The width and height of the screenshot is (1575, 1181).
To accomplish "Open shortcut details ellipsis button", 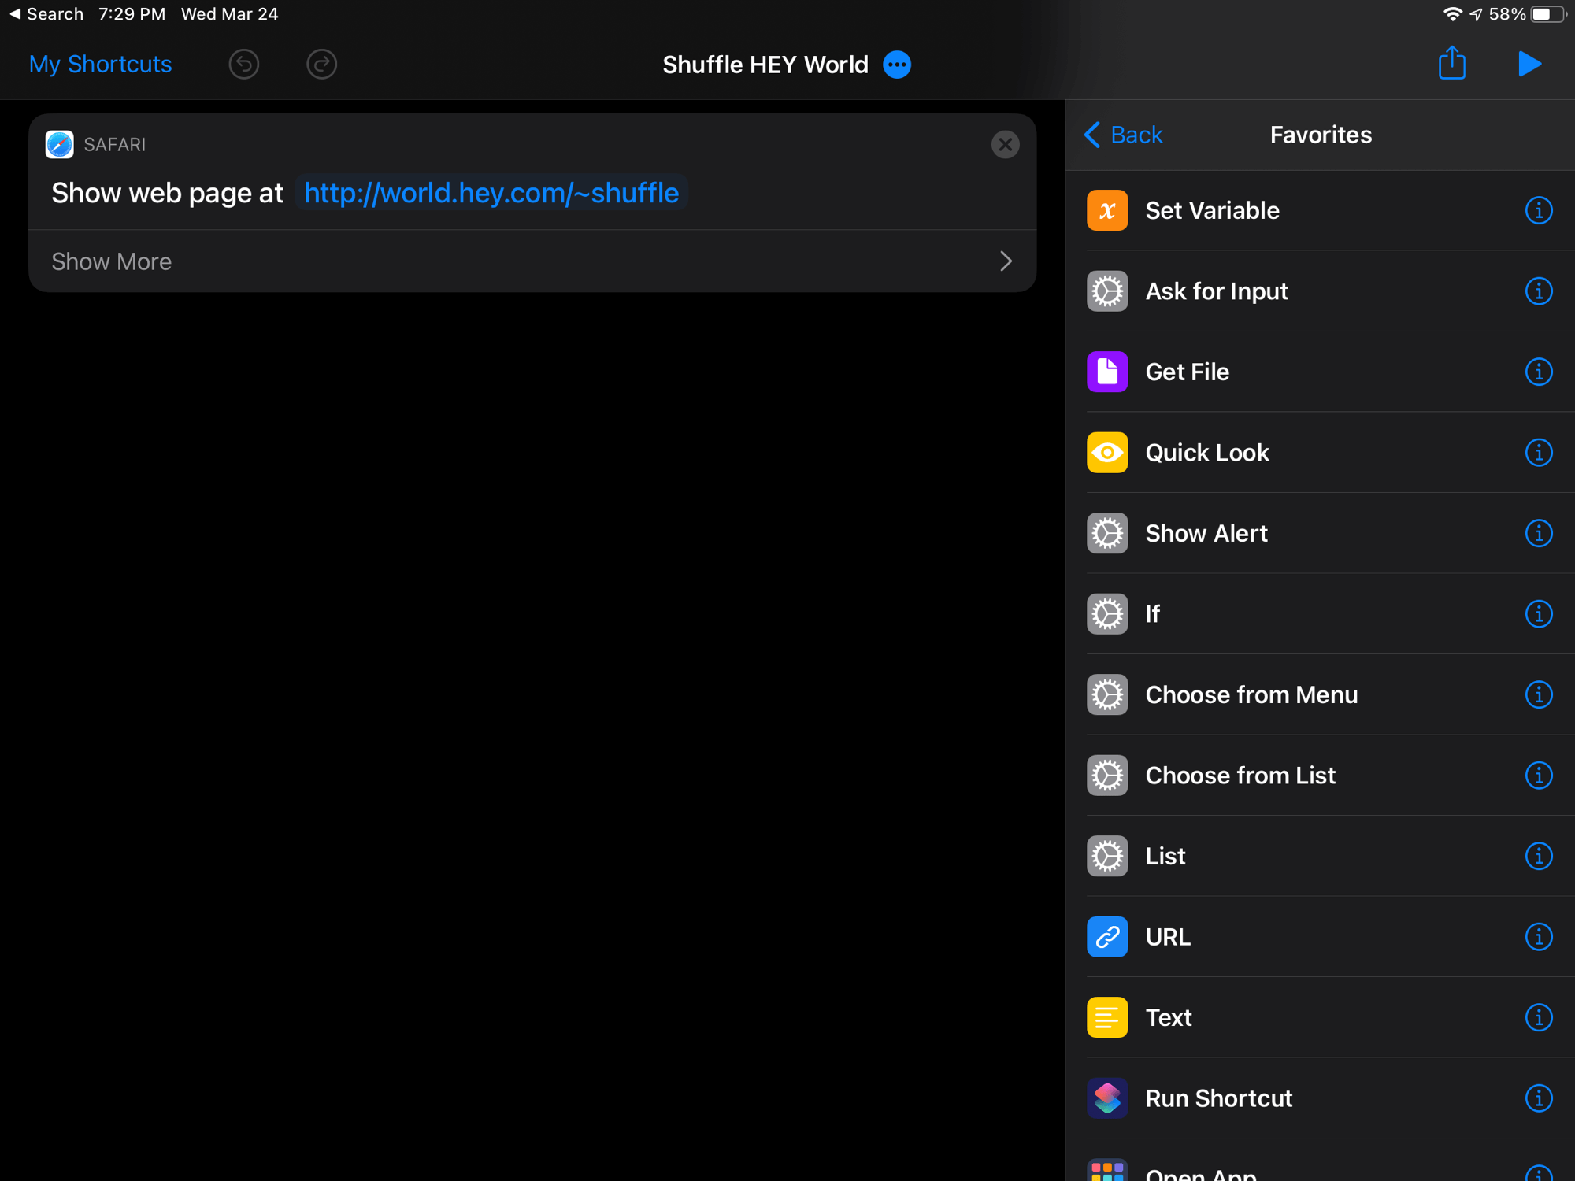I will (897, 65).
